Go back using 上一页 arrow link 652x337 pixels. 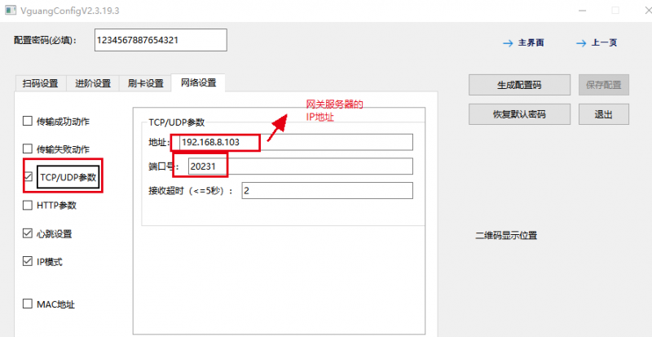tap(597, 42)
